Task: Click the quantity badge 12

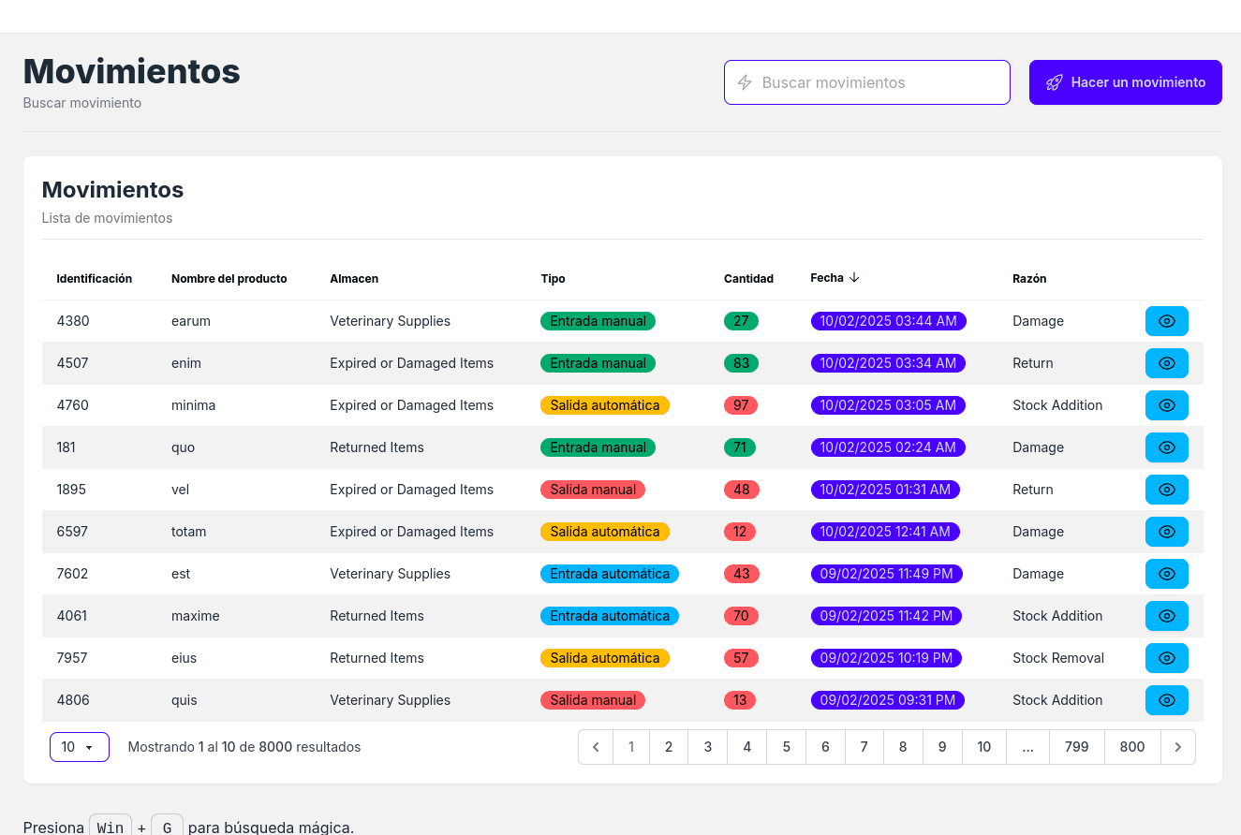Action: 740,532
